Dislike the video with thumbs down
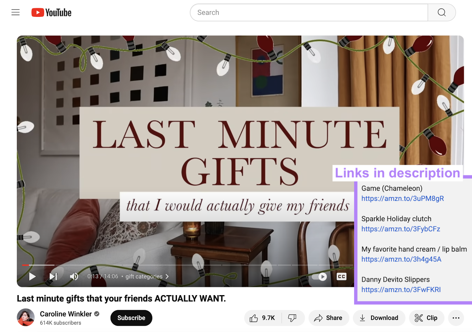 pyautogui.click(x=292, y=318)
